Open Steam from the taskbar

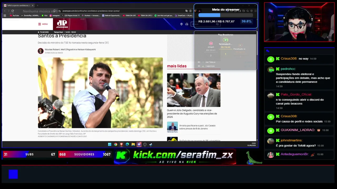[x=151, y=144]
